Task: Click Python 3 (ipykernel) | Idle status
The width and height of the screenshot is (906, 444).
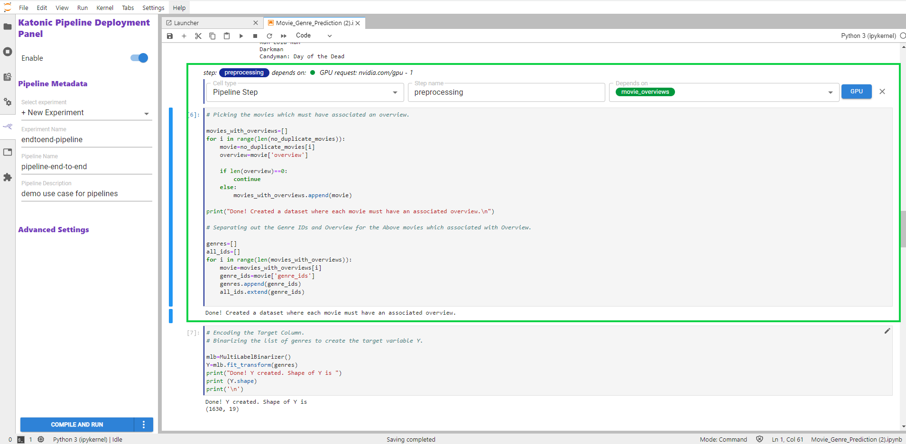Action: point(88,439)
